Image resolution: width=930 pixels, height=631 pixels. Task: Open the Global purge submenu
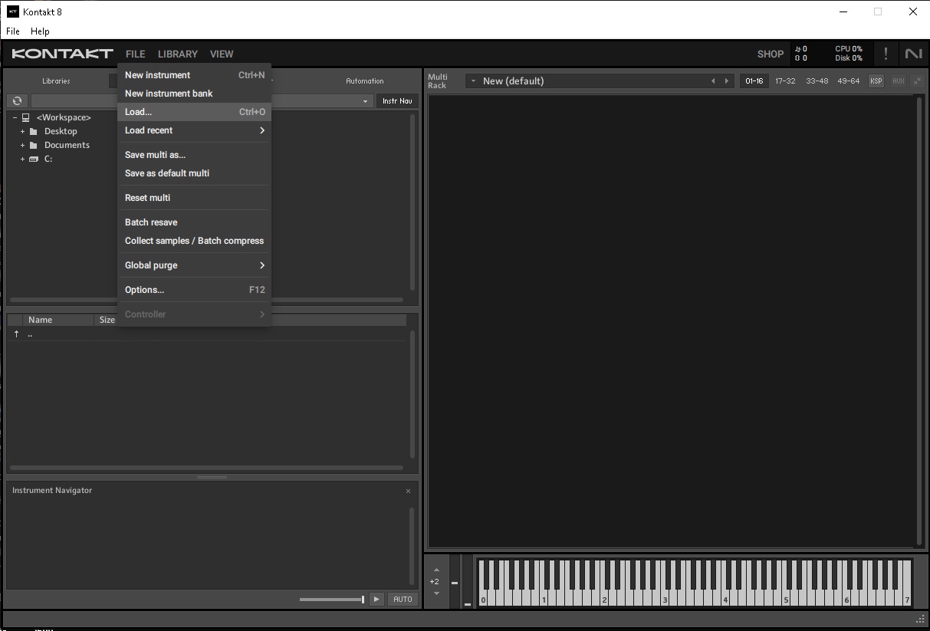(x=195, y=265)
